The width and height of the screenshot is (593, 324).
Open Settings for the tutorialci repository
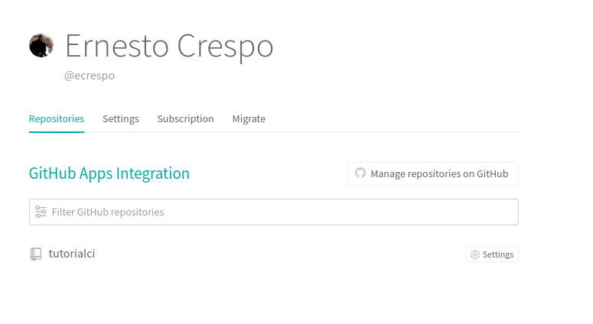pyautogui.click(x=491, y=254)
